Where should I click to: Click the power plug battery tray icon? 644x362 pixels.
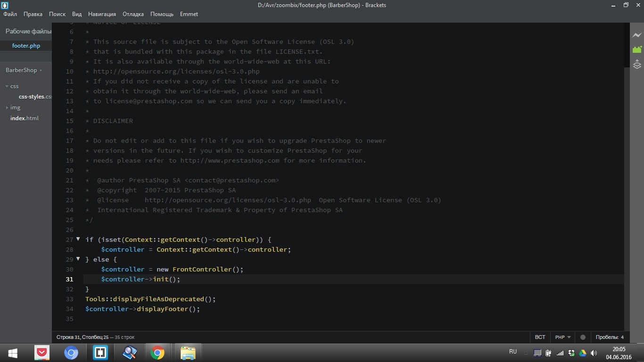pos(549,353)
